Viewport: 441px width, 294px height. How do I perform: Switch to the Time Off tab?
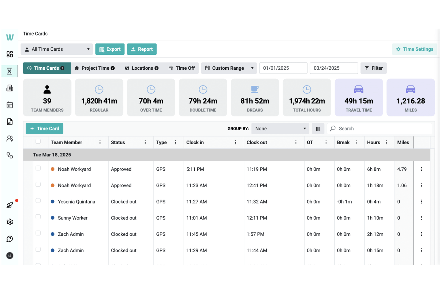click(x=181, y=68)
